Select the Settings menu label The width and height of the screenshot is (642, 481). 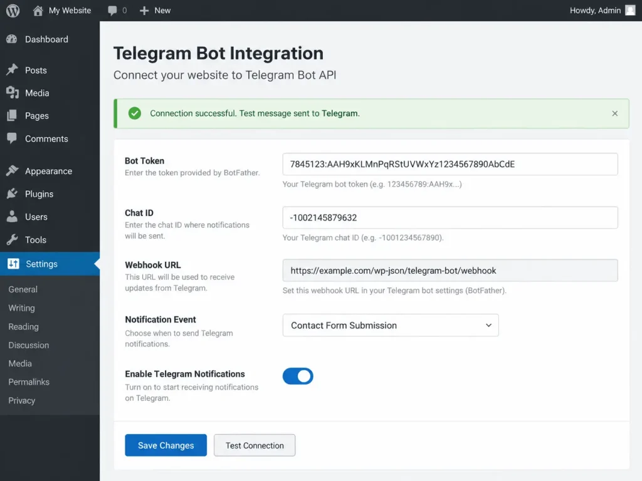(42, 264)
